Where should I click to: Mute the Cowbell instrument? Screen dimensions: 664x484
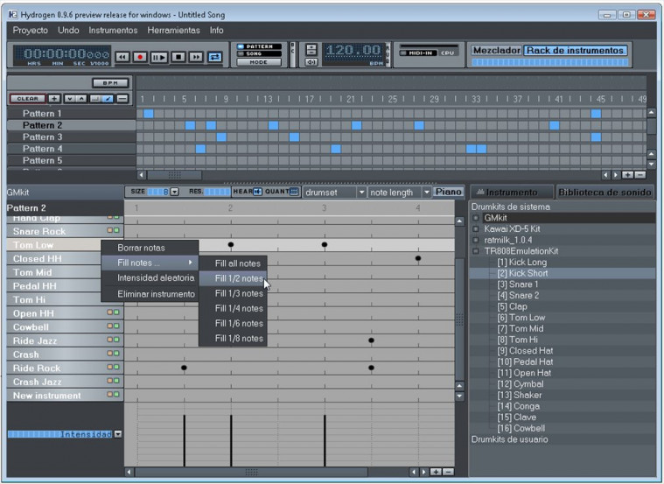pos(110,326)
